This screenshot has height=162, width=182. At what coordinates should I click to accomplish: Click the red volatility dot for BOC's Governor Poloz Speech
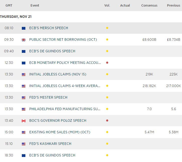(107, 121)
